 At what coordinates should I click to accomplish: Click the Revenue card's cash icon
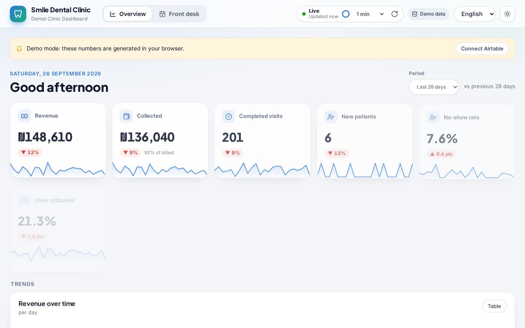[24, 116]
